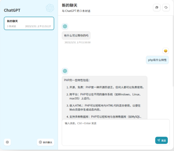
Task: Select the 新的聊天 conversation in the sidebar
Action: (29, 23)
